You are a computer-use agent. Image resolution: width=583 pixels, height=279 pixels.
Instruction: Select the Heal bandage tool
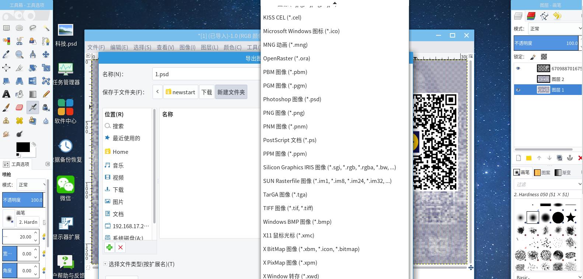point(20,121)
